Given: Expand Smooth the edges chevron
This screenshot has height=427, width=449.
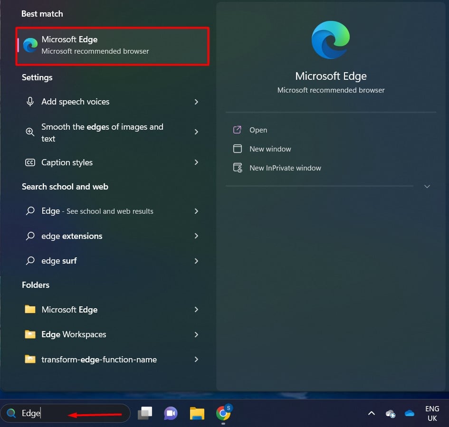Looking at the screenshot, I should 196,132.
